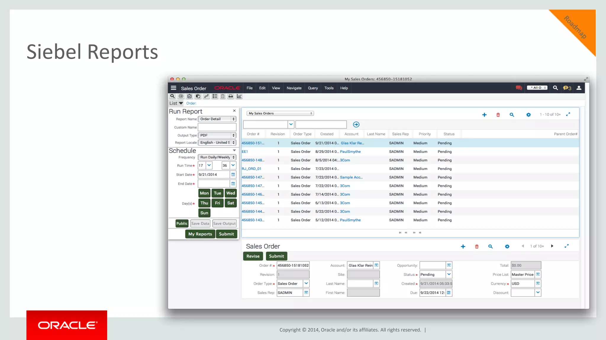Open the Frequency Run Daily/Weekly dropdown
This screenshot has height=340, width=606.
coord(217,157)
